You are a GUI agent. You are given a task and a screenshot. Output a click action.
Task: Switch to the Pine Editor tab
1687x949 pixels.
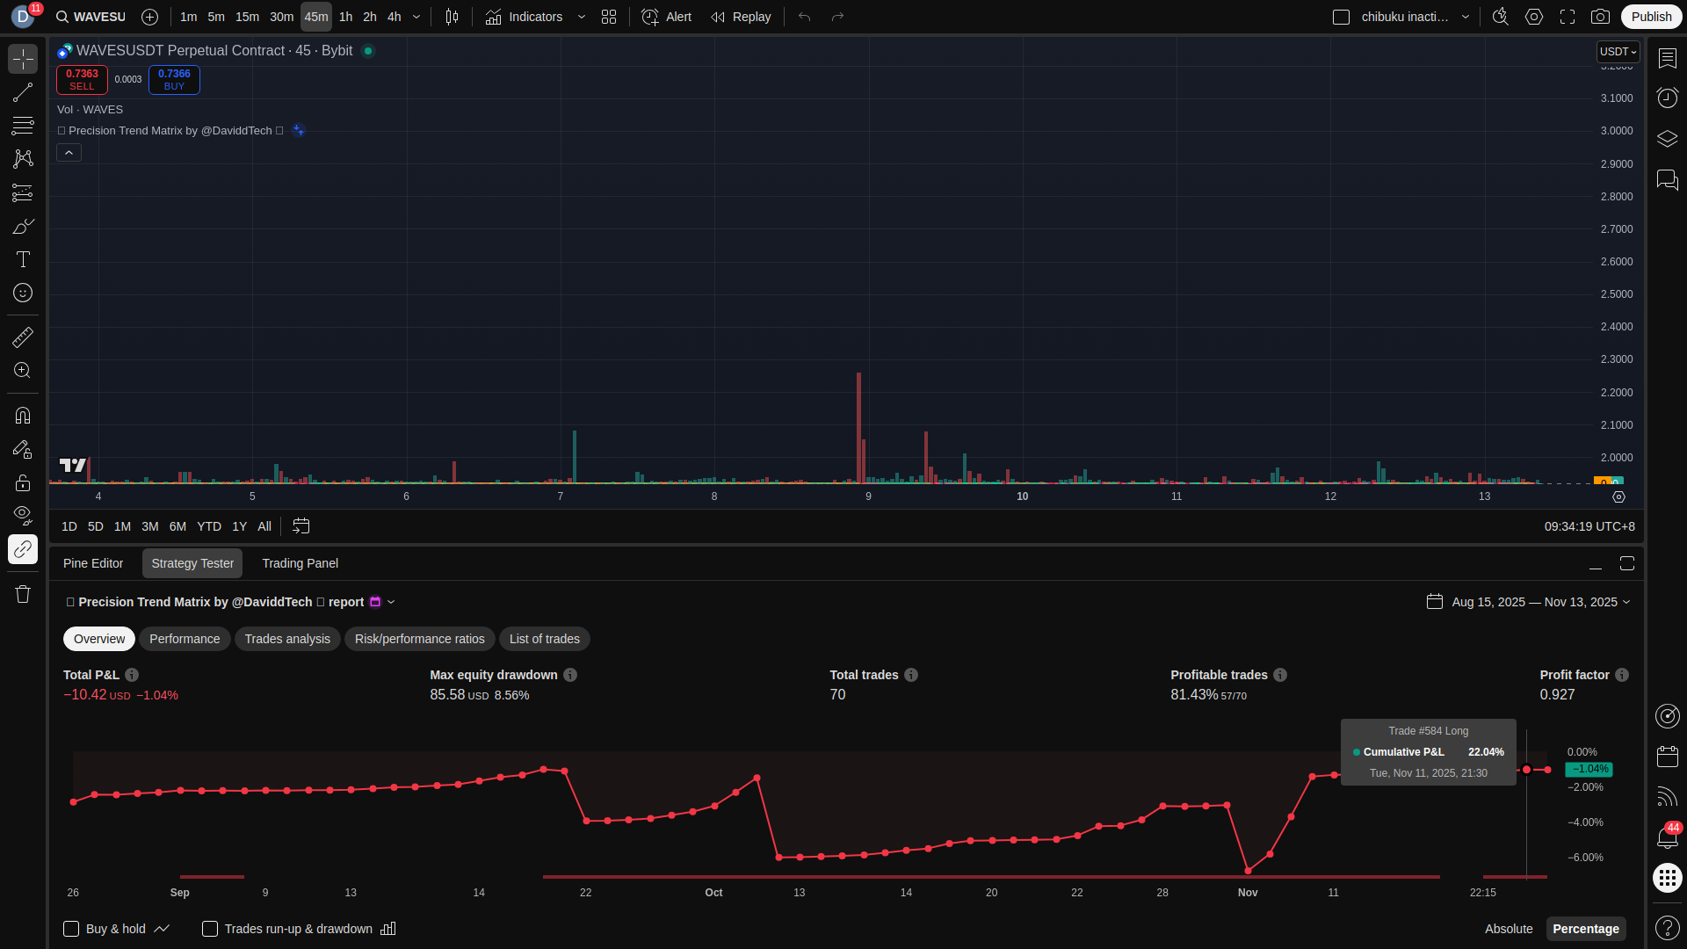tap(93, 563)
